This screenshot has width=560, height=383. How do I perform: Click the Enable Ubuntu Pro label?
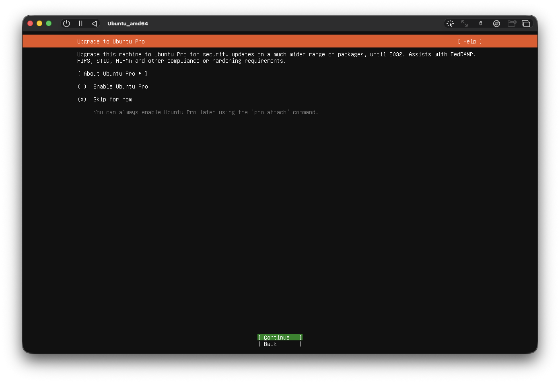pos(120,86)
